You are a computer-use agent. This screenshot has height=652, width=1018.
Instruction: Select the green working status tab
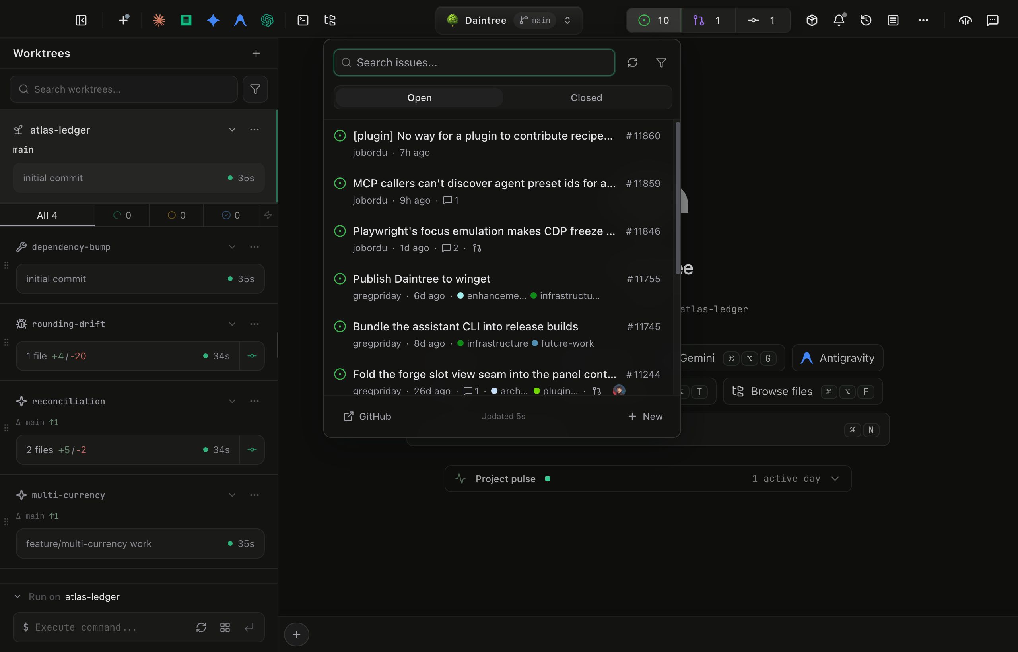pos(122,215)
